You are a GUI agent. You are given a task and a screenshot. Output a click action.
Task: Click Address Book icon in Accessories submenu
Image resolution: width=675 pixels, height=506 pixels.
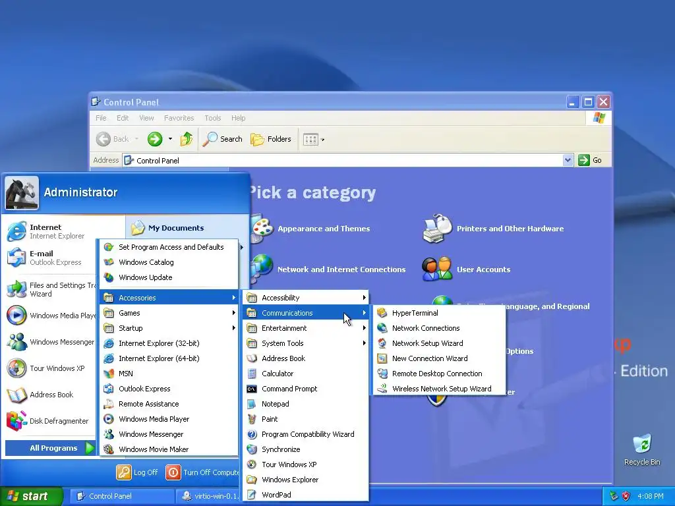click(x=252, y=358)
